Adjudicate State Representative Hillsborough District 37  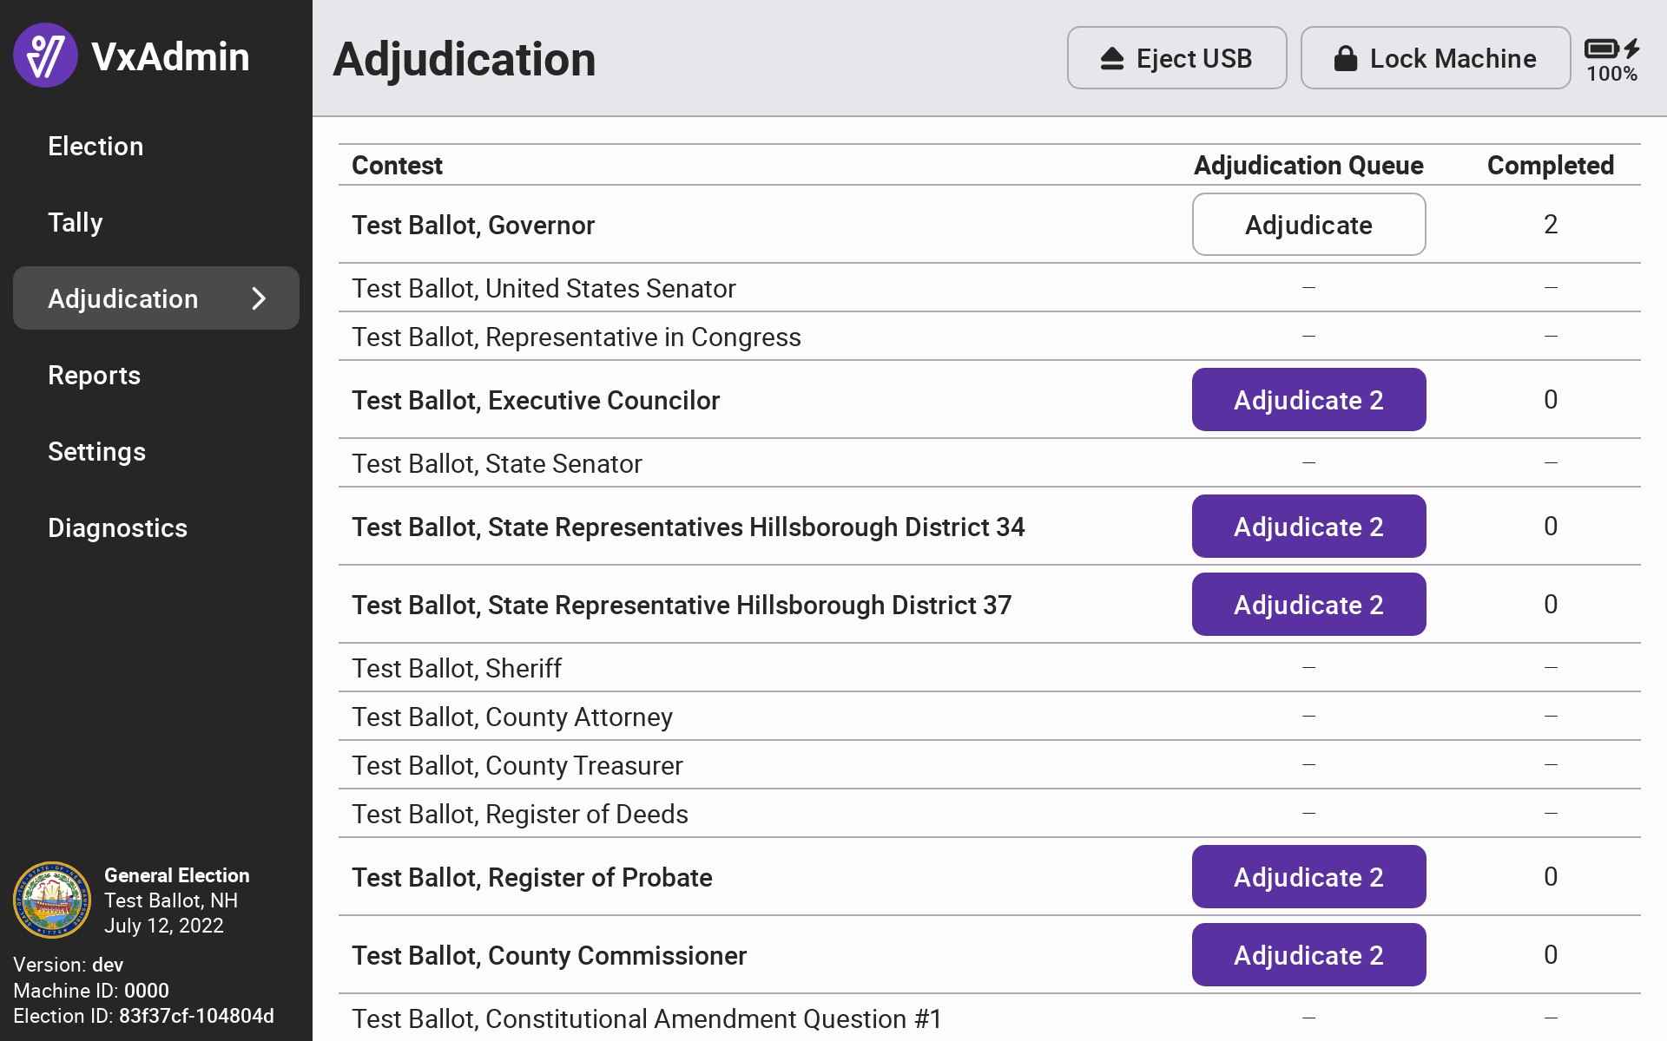pyautogui.click(x=1308, y=605)
